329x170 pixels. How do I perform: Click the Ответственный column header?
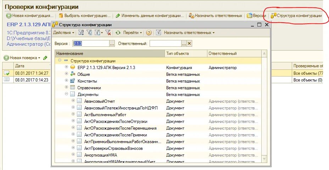(234, 53)
